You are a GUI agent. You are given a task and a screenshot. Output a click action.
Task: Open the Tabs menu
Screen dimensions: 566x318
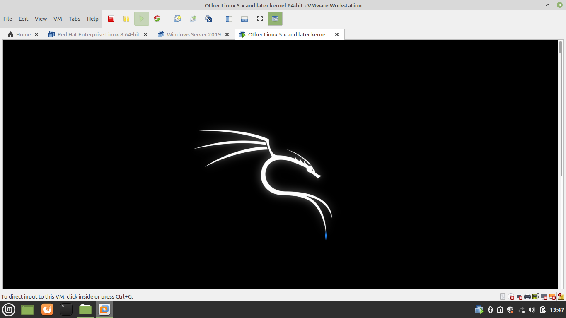(75, 19)
